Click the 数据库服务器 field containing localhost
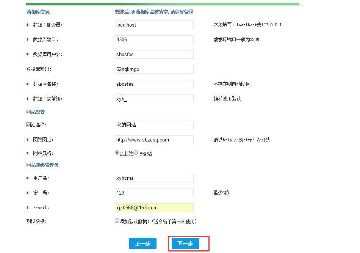The width and height of the screenshot is (360, 253). pos(154,25)
